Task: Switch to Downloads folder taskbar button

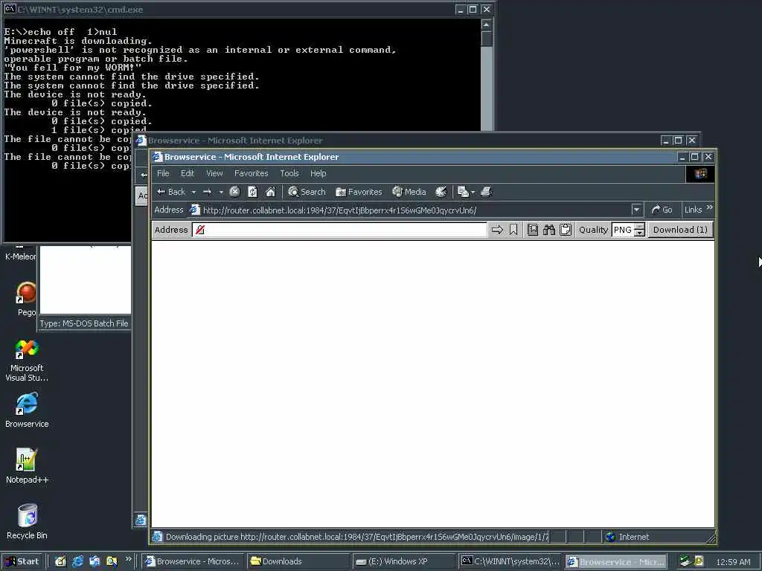Action: click(298, 561)
